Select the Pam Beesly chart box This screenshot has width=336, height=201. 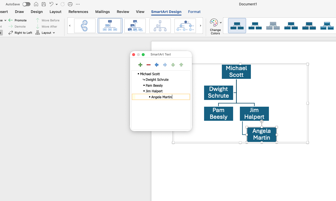(x=218, y=114)
